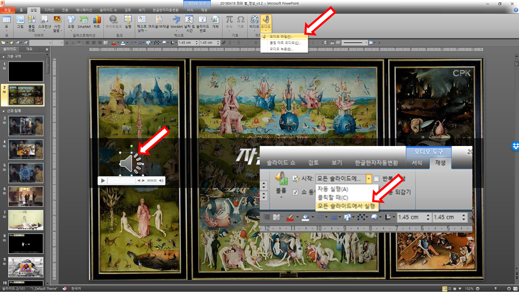519x292 pixels.
Task: Open PowerPoint help via the question mark icon
Action: (x=515, y=10)
